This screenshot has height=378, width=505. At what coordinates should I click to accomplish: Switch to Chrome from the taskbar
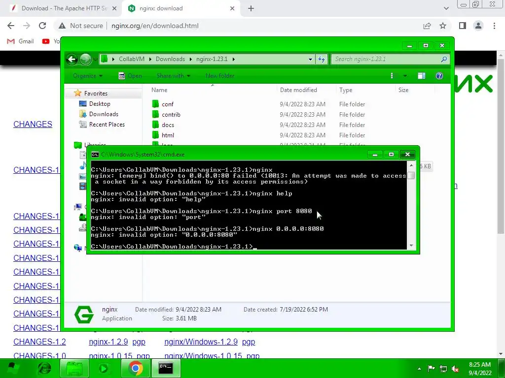(x=135, y=368)
